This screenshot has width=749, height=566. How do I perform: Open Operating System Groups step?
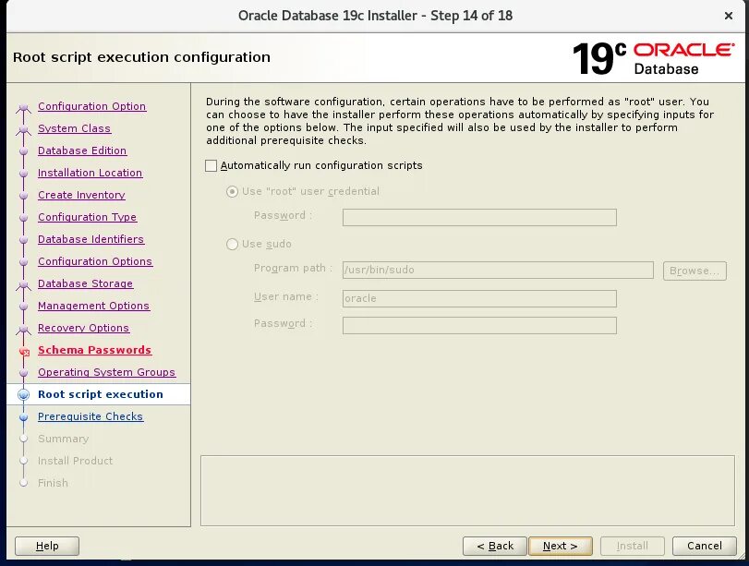pos(106,372)
